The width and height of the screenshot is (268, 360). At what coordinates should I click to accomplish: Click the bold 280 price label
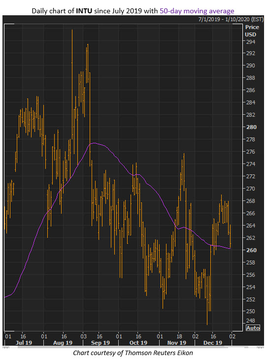(251, 127)
